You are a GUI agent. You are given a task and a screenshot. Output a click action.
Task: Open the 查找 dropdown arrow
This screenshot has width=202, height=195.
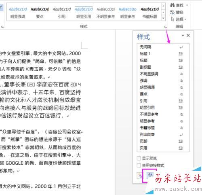[187, 5]
